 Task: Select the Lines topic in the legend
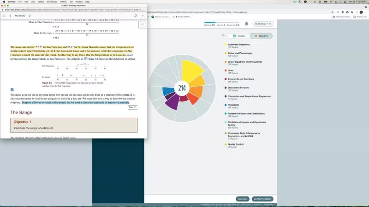(230, 70)
